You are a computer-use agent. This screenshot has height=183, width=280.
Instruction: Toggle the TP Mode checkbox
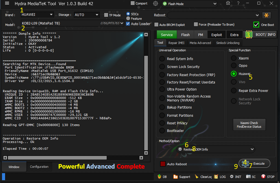(x=106, y=15)
